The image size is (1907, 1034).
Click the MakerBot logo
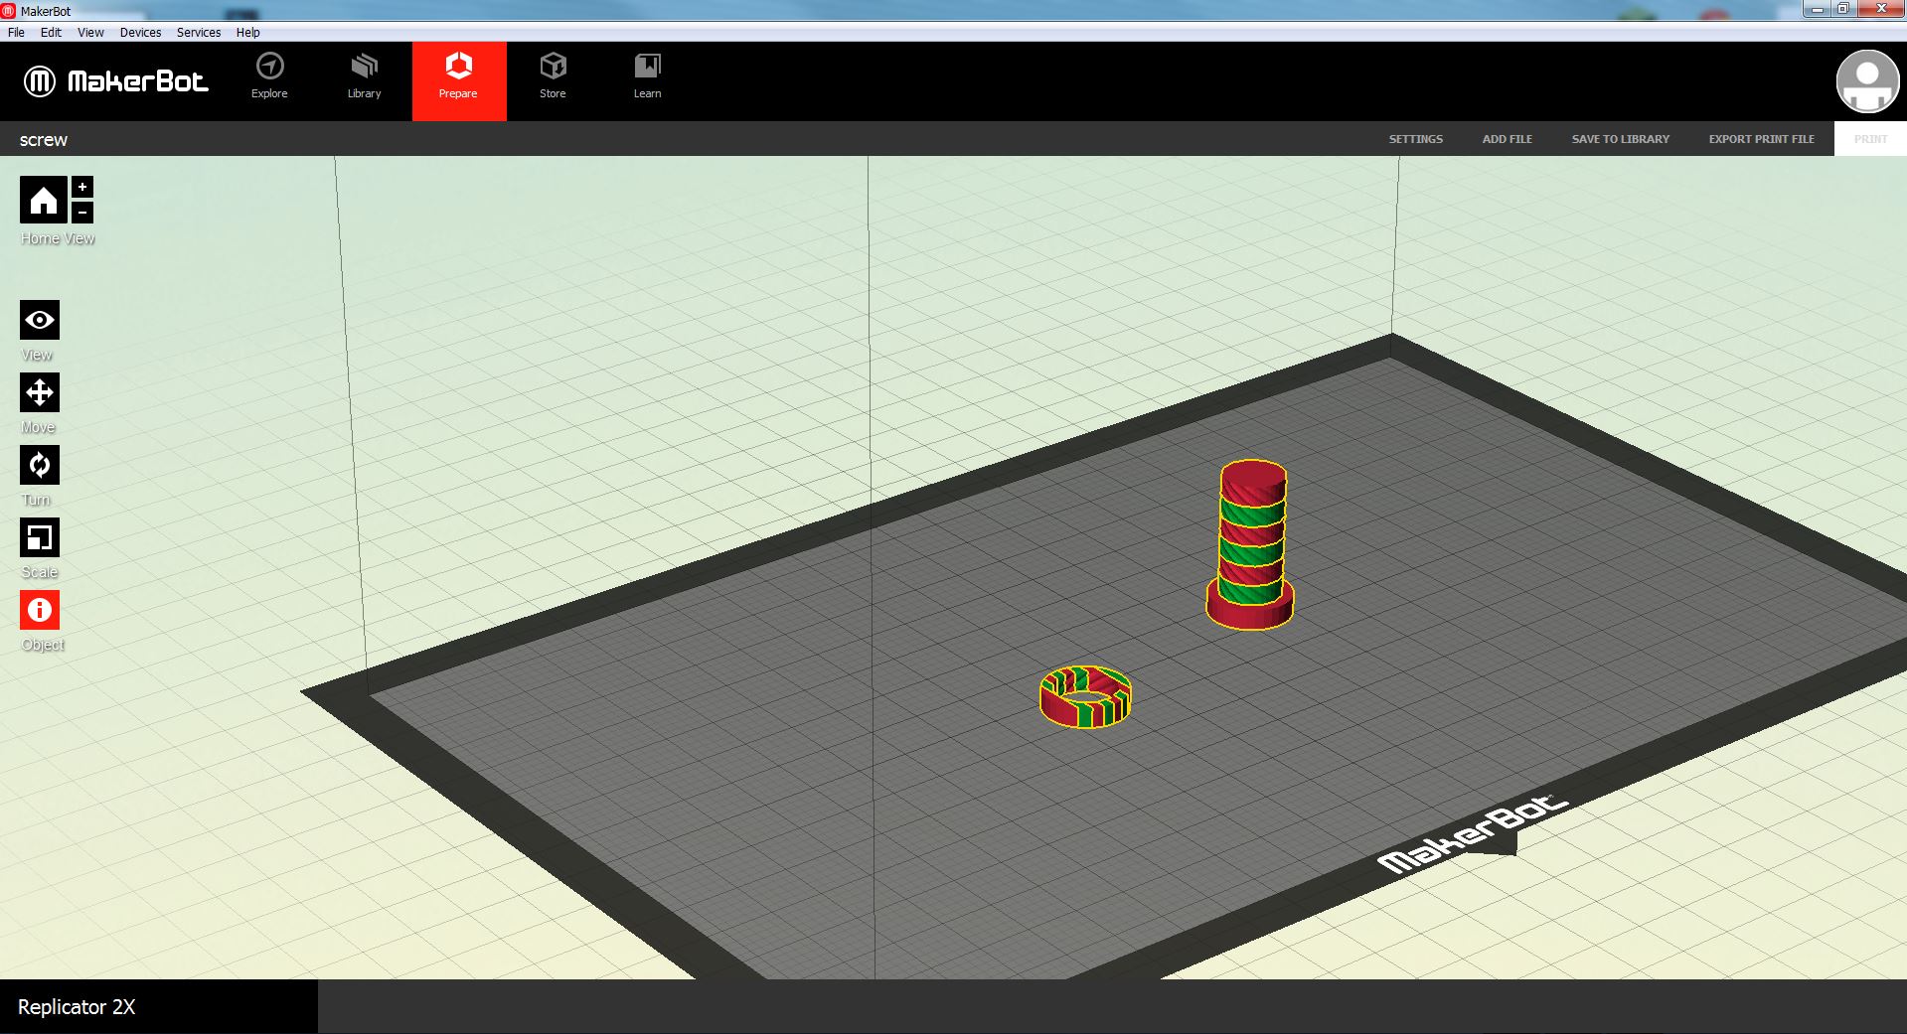pos(116,80)
